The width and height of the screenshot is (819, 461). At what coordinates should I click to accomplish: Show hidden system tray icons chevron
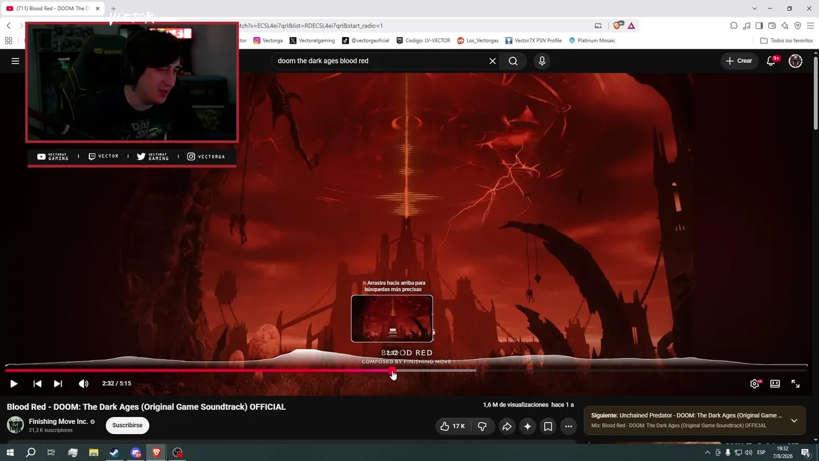707,453
